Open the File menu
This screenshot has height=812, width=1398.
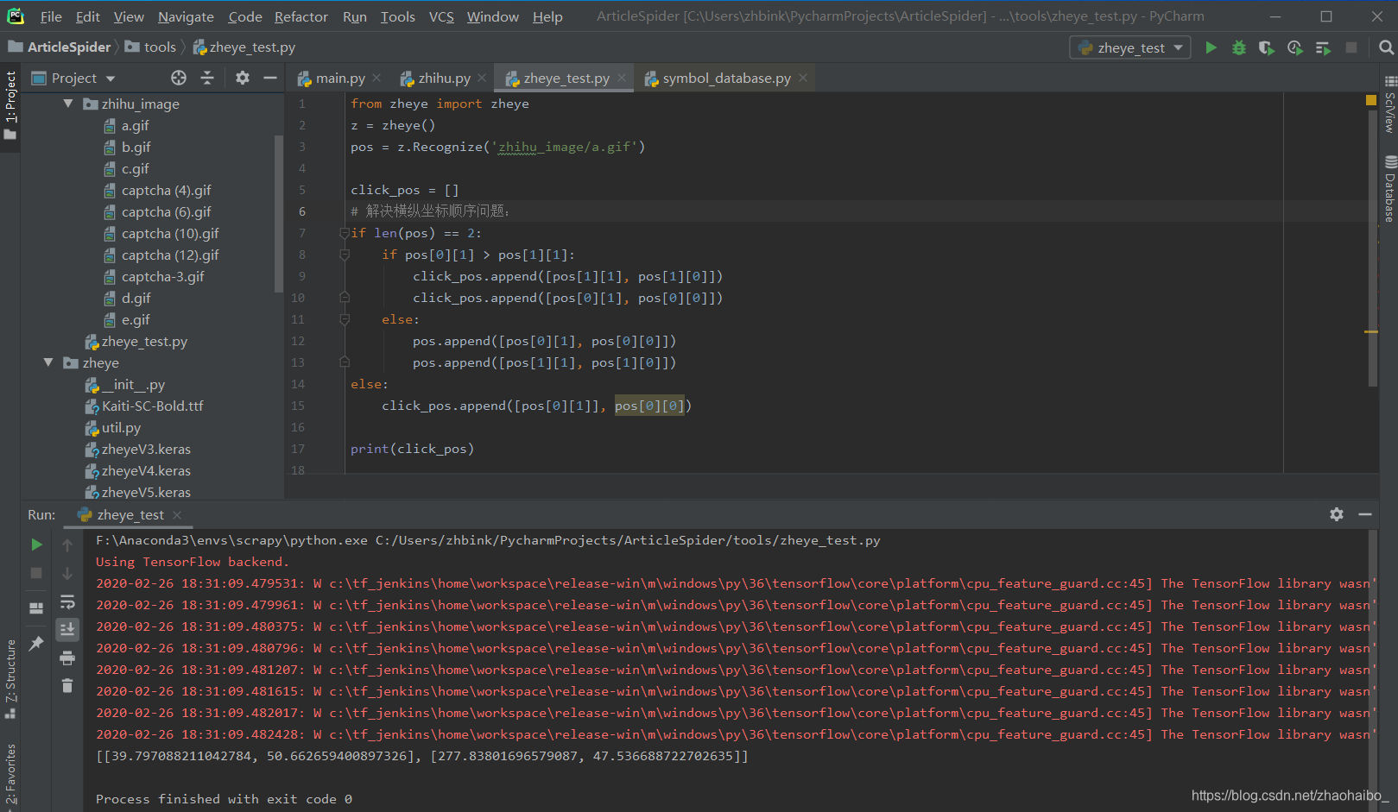pos(51,16)
